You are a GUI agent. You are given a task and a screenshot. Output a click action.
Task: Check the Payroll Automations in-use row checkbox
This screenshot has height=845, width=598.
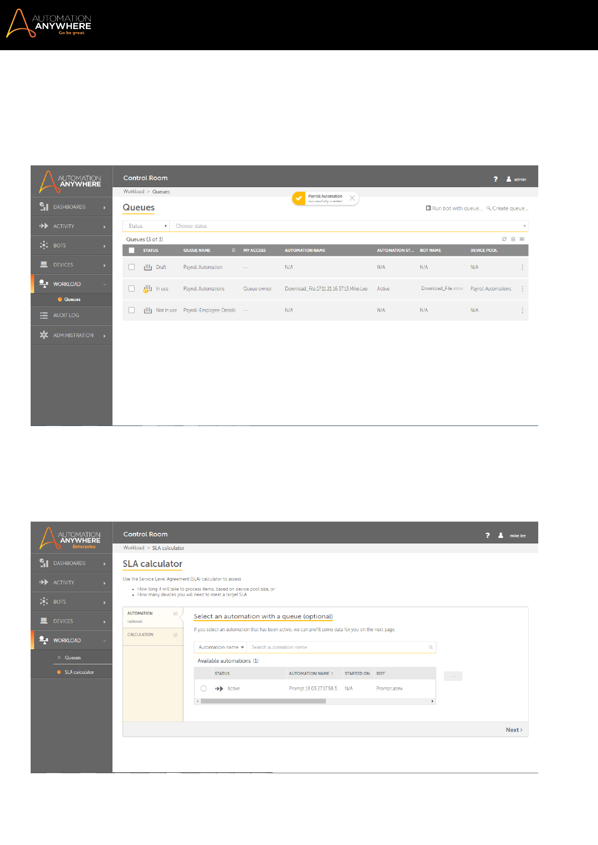(x=132, y=289)
